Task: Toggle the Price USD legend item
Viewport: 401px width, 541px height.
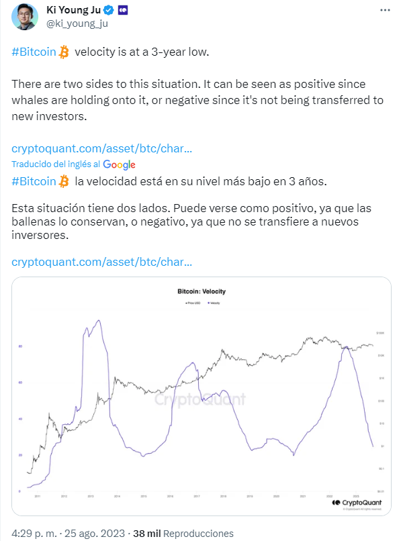Action: 193,303
